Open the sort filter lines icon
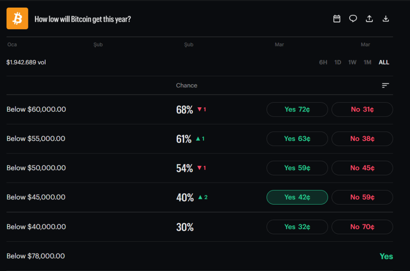 click(x=385, y=85)
